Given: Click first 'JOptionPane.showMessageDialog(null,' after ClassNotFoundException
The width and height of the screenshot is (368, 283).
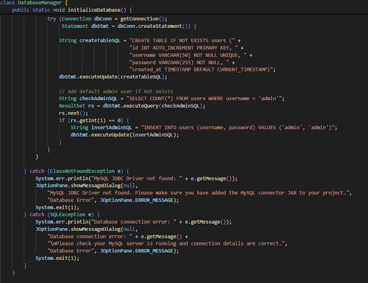Looking at the screenshot, I should click(x=87, y=185).
